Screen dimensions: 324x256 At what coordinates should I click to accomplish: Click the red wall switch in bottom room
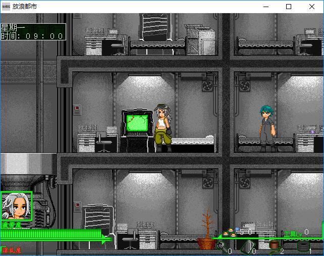(x=77, y=206)
